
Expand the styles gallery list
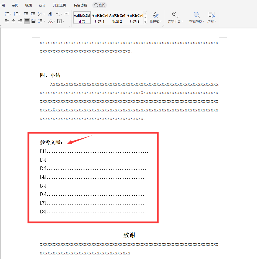click(145, 22)
